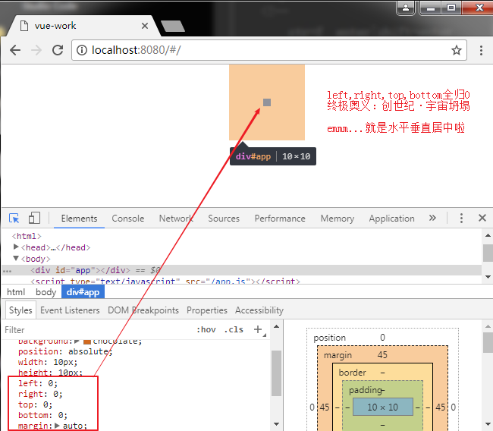Click the margin top value 45 in box model
Image resolution: width=493 pixels, height=431 pixels.
(x=382, y=355)
